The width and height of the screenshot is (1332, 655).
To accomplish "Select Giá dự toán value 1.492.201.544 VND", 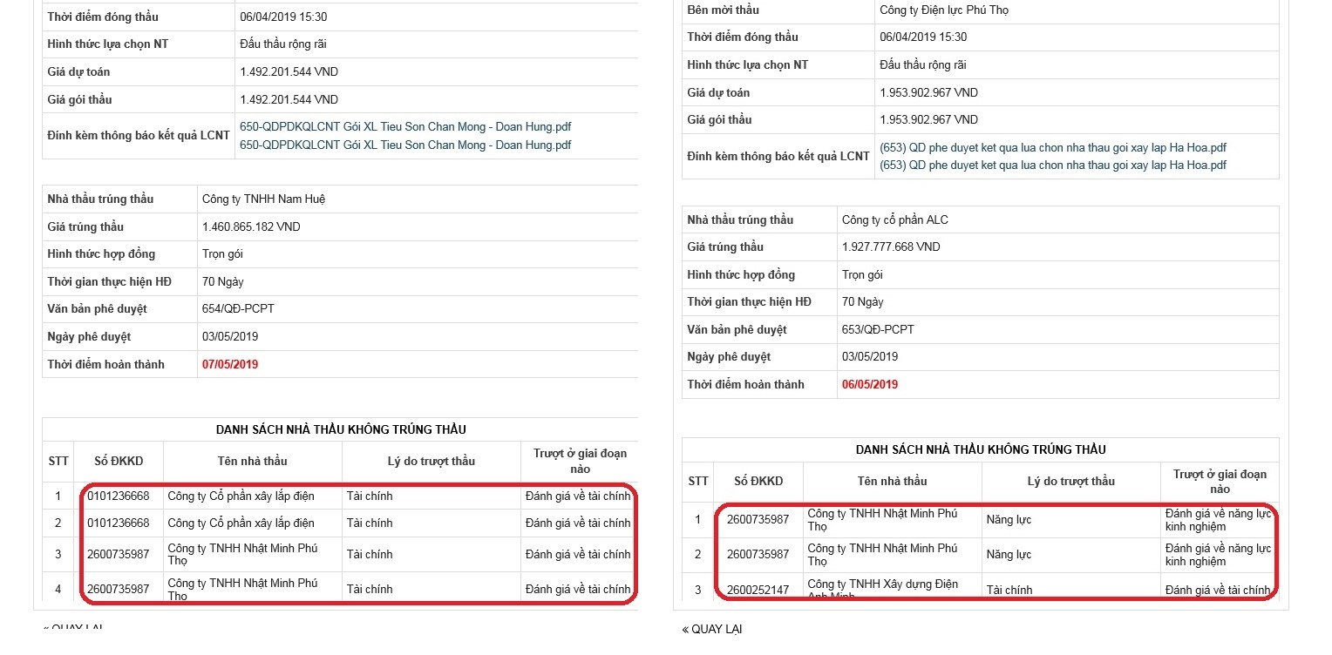I will pyautogui.click(x=289, y=72).
